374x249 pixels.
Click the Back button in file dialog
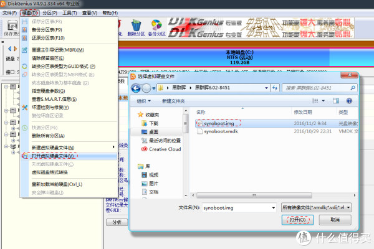point(136,88)
